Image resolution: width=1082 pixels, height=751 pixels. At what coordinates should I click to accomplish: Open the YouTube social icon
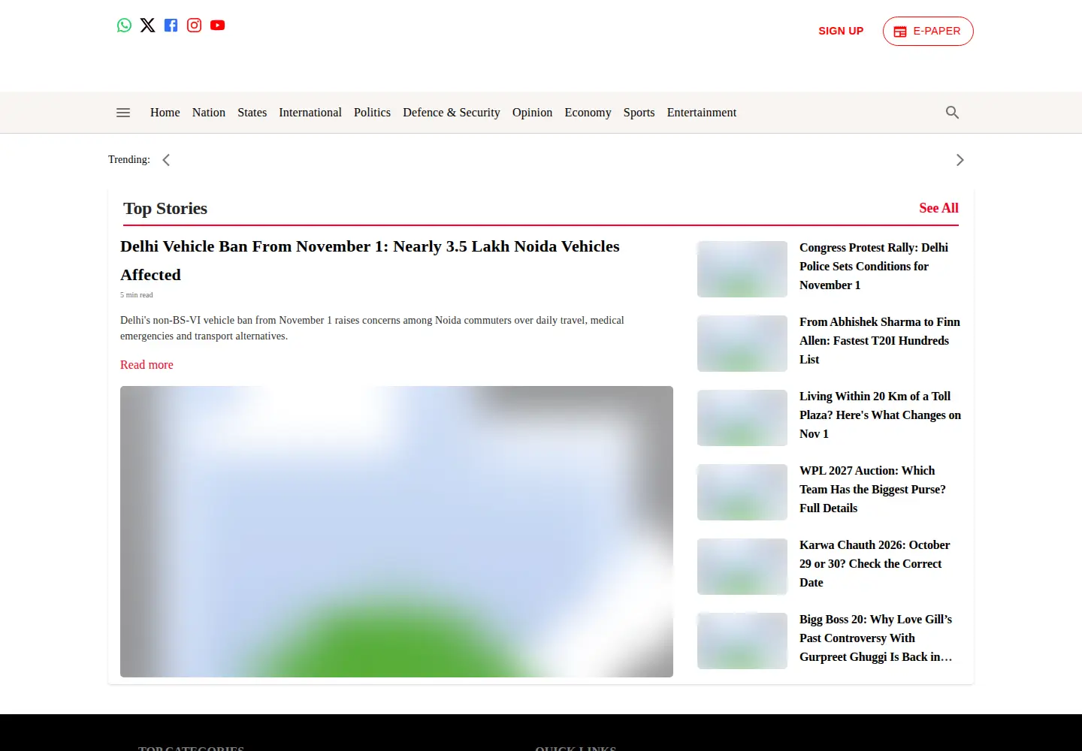point(217,26)
